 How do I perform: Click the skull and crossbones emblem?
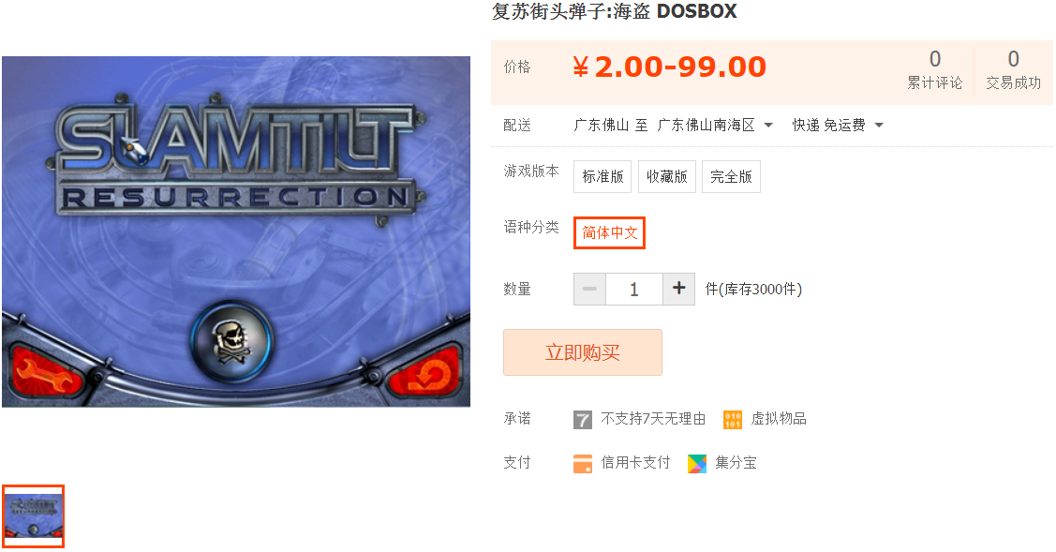click(232, 341)
